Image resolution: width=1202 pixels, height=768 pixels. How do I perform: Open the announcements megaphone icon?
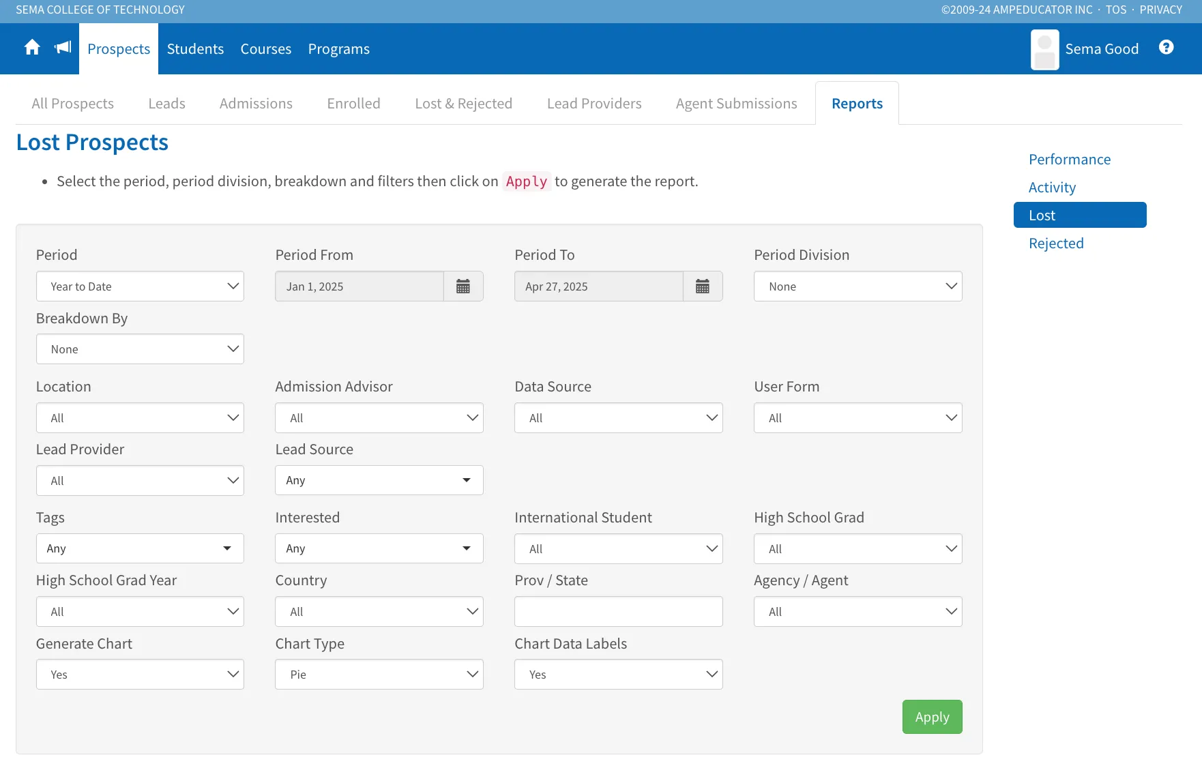[63, 48]
